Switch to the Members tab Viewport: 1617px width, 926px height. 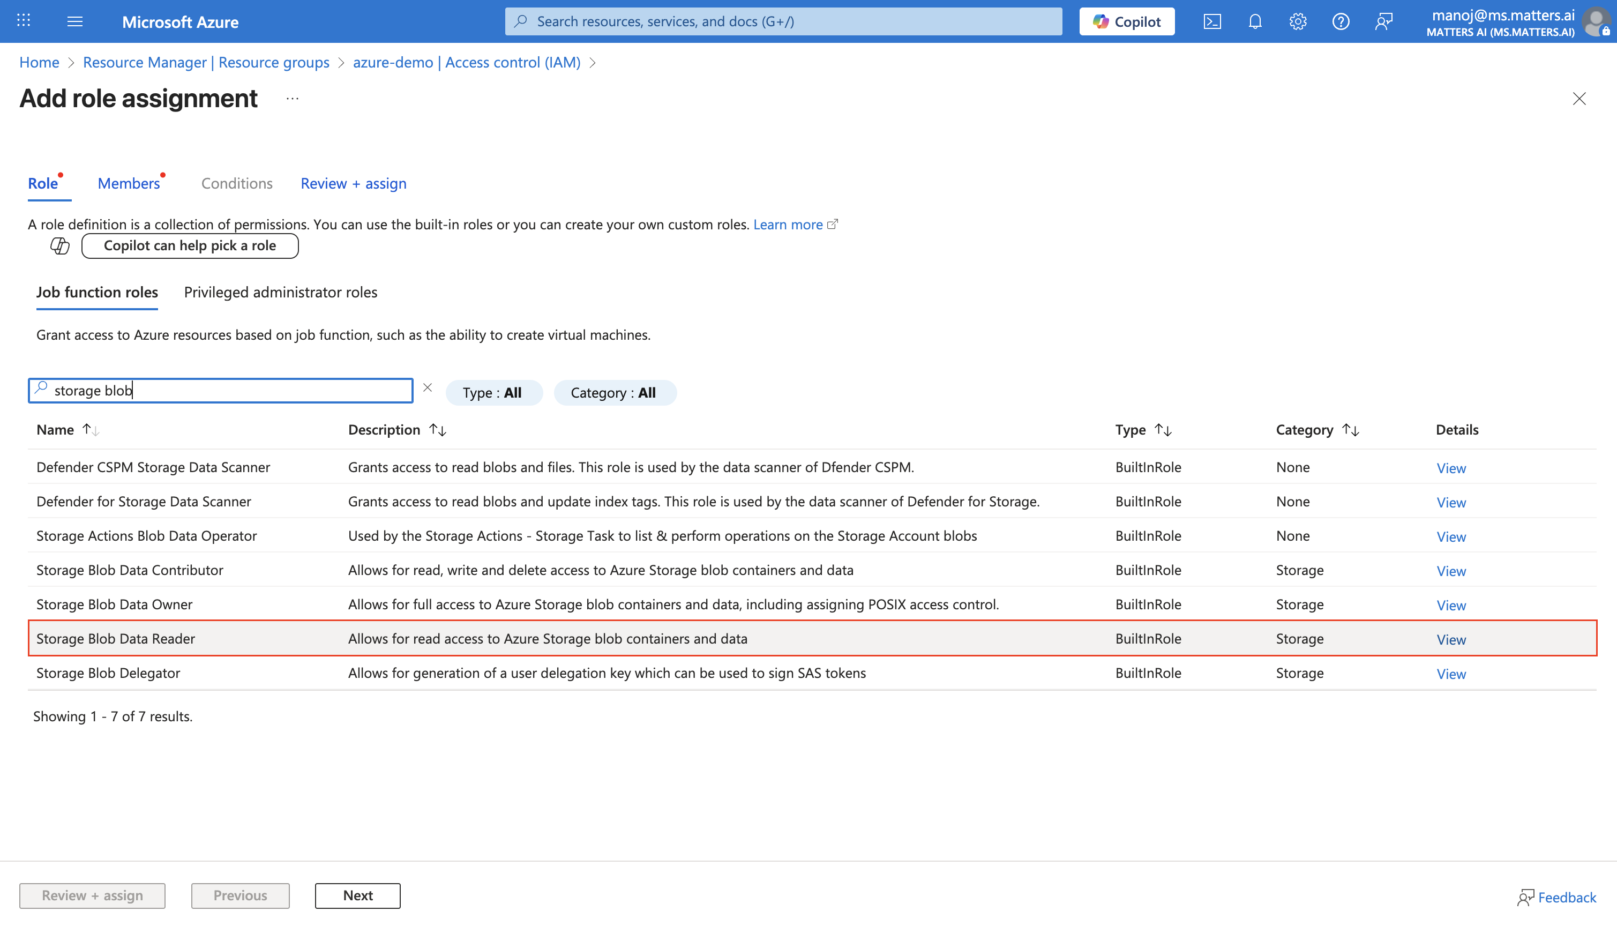click(129, 184)
